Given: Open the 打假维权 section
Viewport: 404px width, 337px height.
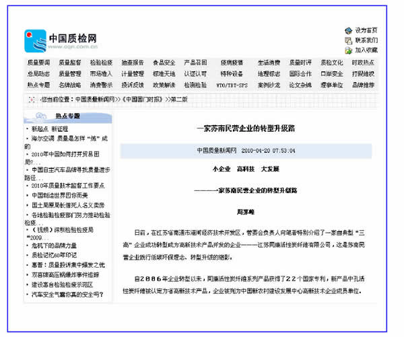Looking at the screenshot, I should pyautogui.click(x=363, y=74).
